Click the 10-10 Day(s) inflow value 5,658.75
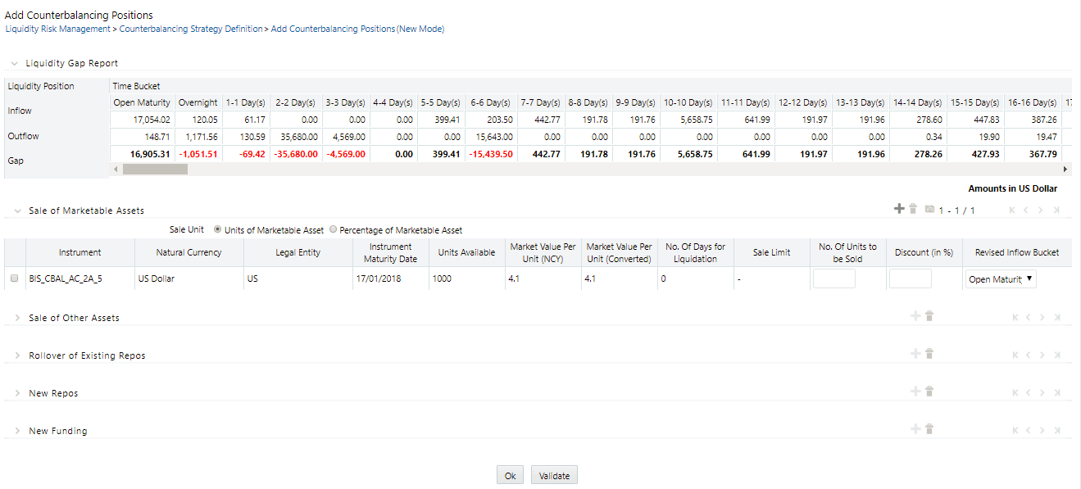1081x489 pixels. (695, 120)
